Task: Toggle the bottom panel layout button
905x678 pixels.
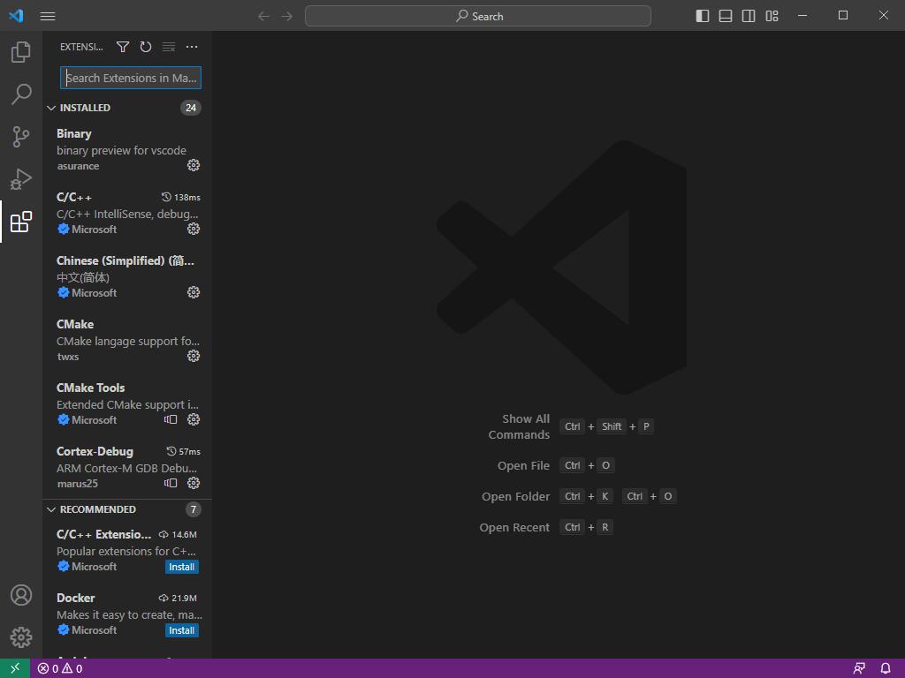Action: tap(726, 16)
